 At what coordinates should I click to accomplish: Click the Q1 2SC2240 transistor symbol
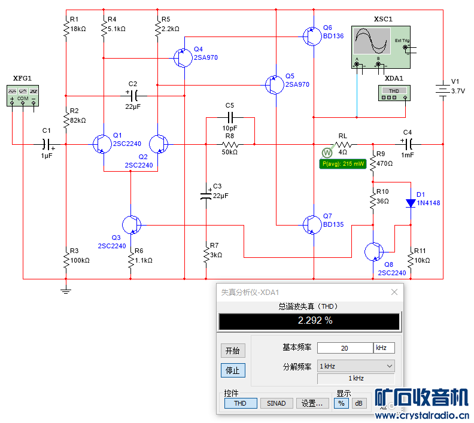pos(102,144)
